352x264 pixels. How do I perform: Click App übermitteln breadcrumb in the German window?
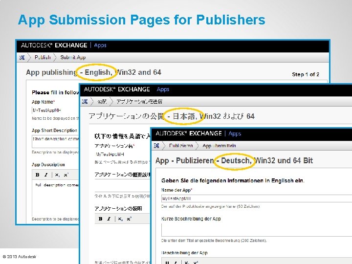pyautogui.click(x=219, y=146)
